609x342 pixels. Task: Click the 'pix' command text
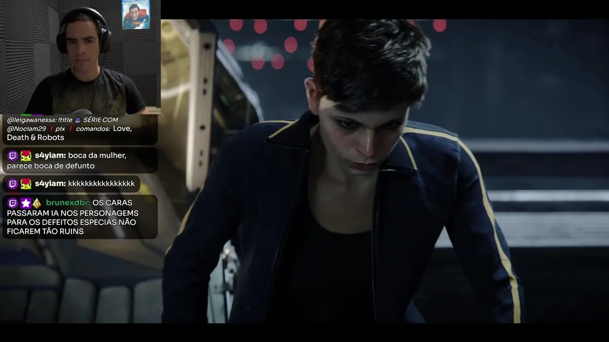click(60, 129)
